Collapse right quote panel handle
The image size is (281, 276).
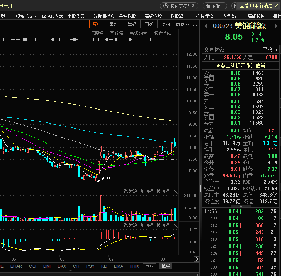pyautogui.click(x=201, y=188)
